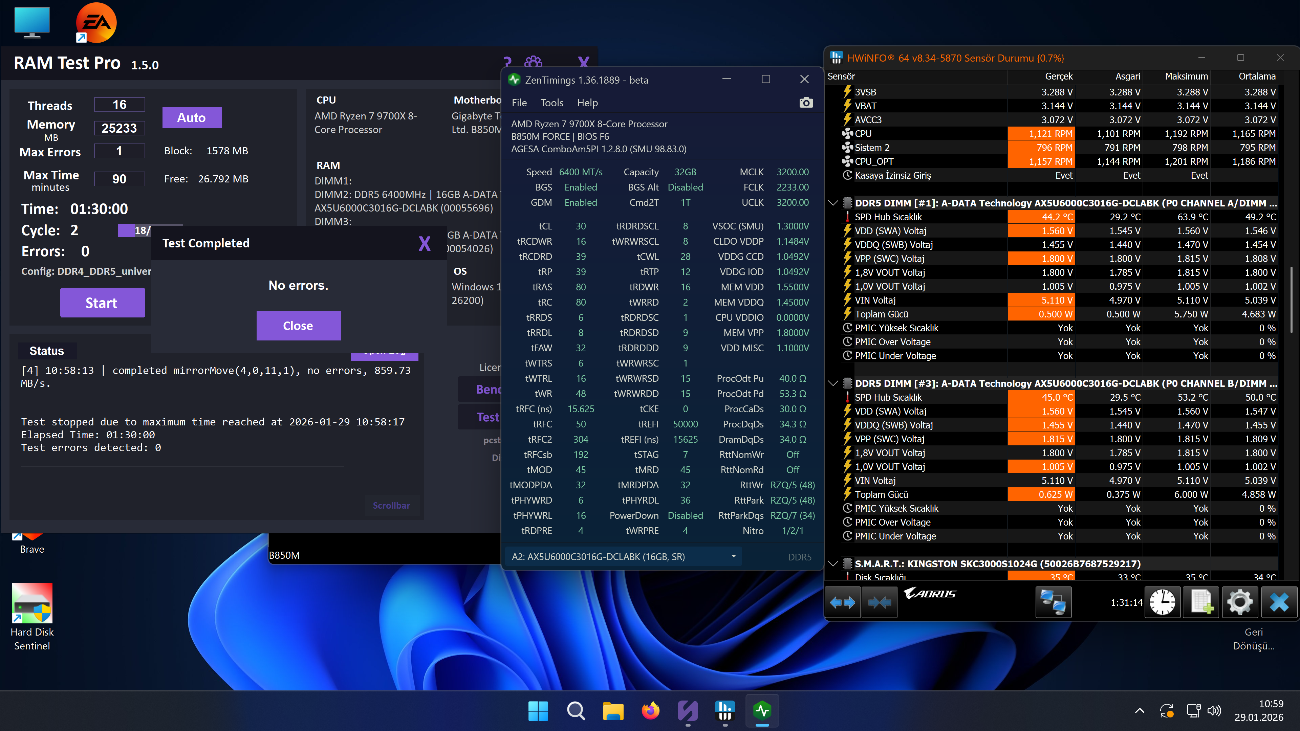Close the Test Completed dialog
The image size is (1300, 731).
(298, 325)
